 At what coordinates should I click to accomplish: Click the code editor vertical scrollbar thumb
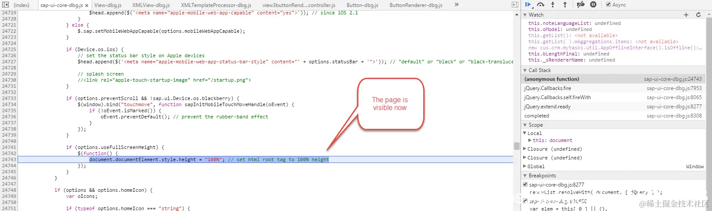coord(517,145)
